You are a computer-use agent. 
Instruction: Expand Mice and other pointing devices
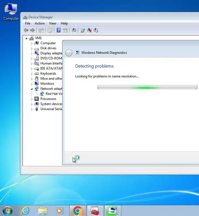(32, 79)
